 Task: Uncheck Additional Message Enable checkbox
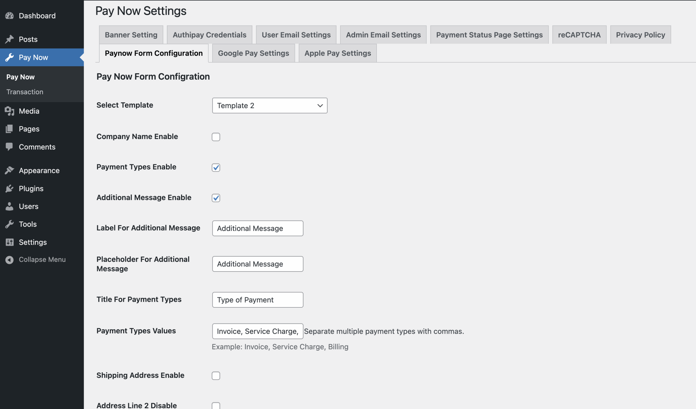coord(216,198)
